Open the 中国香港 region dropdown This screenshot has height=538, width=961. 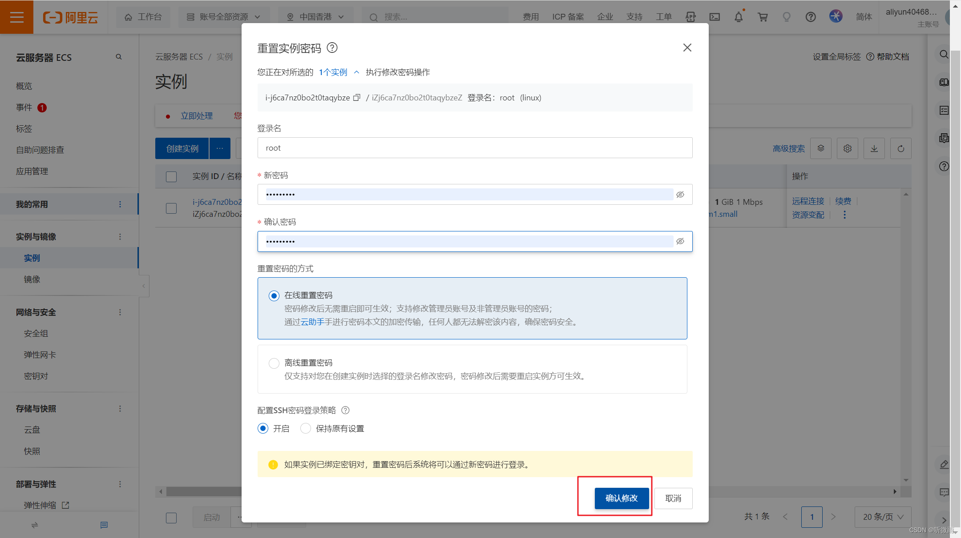pos(316,17)
